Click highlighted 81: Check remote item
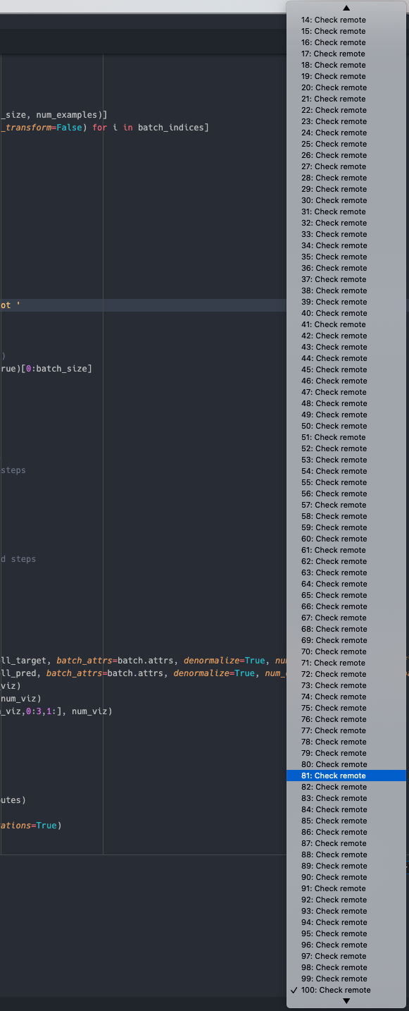 click(x=346, y=776)
